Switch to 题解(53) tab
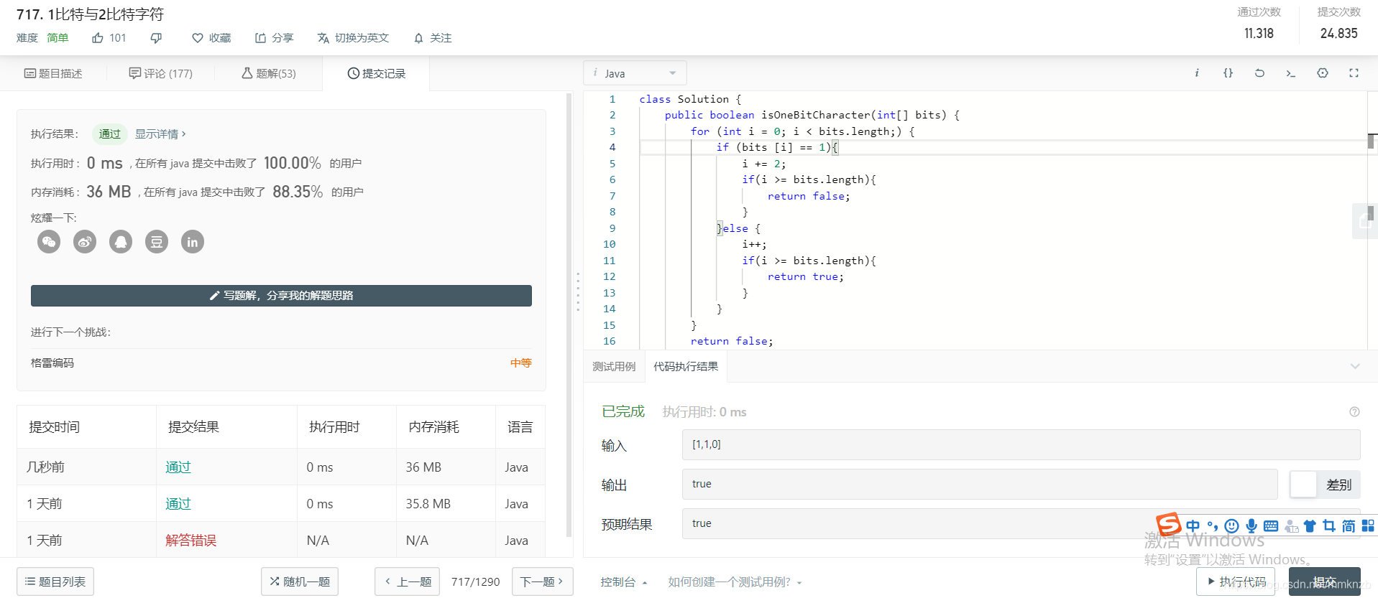The image size is (1378, 598). point(268,73)
